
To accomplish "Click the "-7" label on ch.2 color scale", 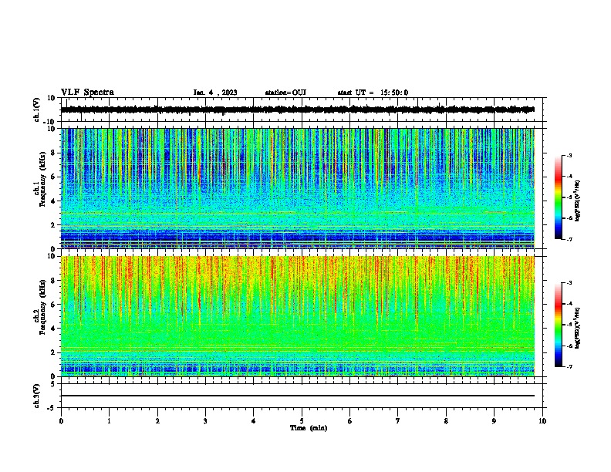I will click(569, 366).
